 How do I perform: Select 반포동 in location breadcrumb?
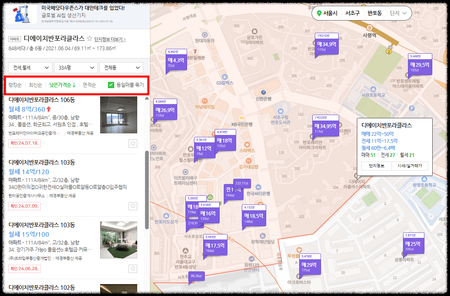click(x=375, y=13)
